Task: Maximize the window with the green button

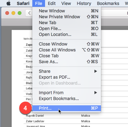Action: point(20,13)
